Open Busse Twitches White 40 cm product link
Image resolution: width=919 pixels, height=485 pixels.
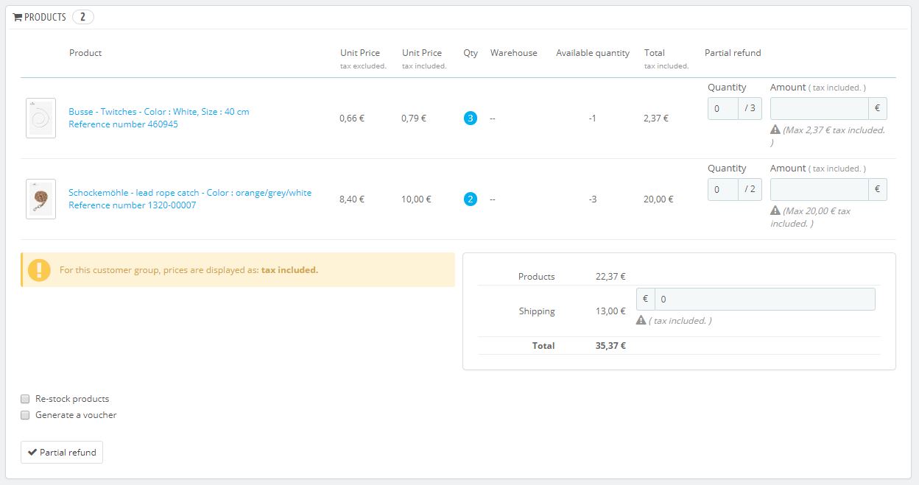pyautogui.click(x=159, y=112)
